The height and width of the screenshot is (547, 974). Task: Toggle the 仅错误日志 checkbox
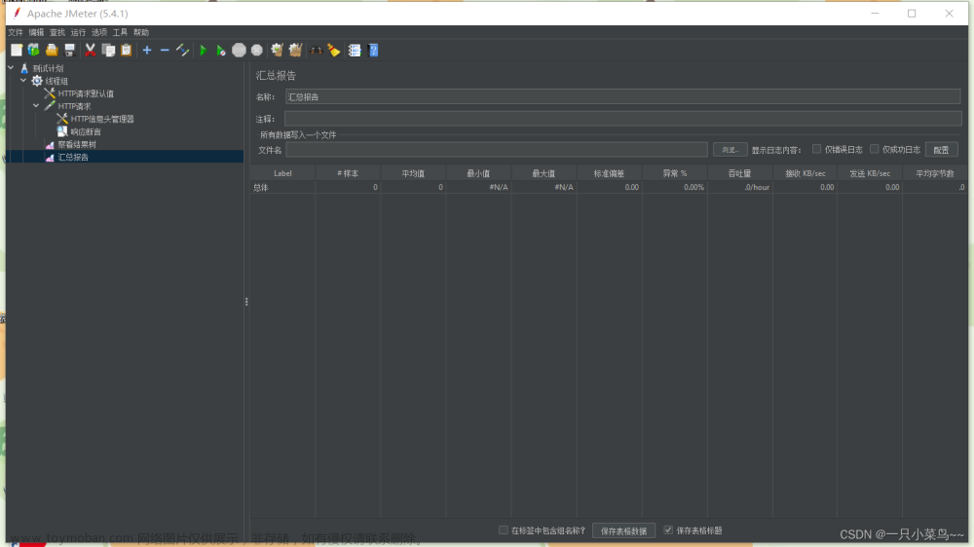coord(816,149)
